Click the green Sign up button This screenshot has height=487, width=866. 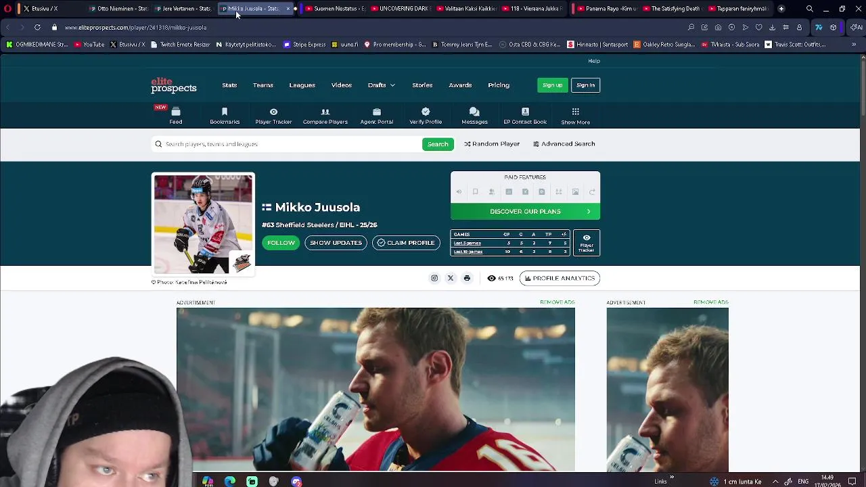[552, 85]
